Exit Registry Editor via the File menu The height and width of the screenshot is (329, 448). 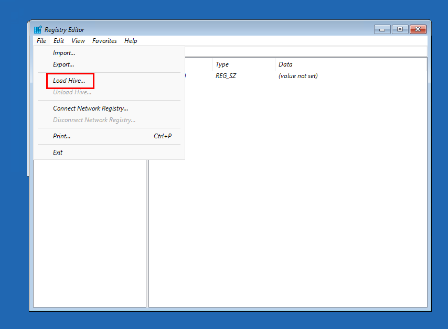point(58,152)
